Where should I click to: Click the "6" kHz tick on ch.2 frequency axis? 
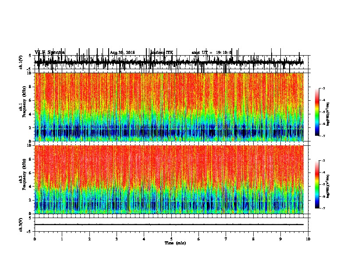pyautogui.click(x=31, y=173)
